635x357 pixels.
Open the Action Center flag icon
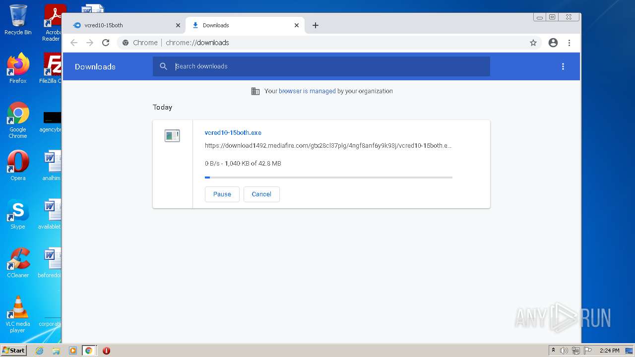tap(587, 351)
